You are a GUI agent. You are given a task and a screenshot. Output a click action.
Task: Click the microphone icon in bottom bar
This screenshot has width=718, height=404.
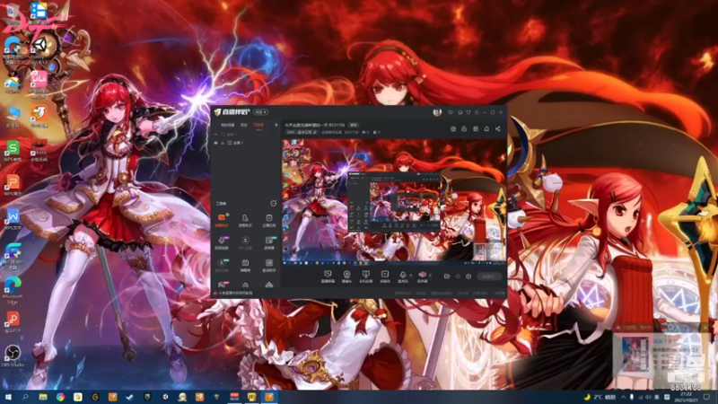(402, 276)
